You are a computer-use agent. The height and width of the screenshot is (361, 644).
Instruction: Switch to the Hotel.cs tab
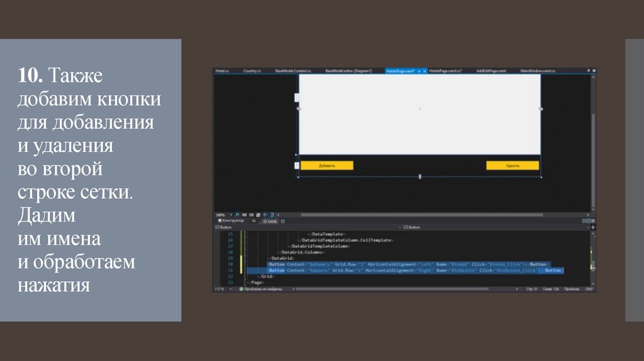pyautogui.click(x=222, y=71)
